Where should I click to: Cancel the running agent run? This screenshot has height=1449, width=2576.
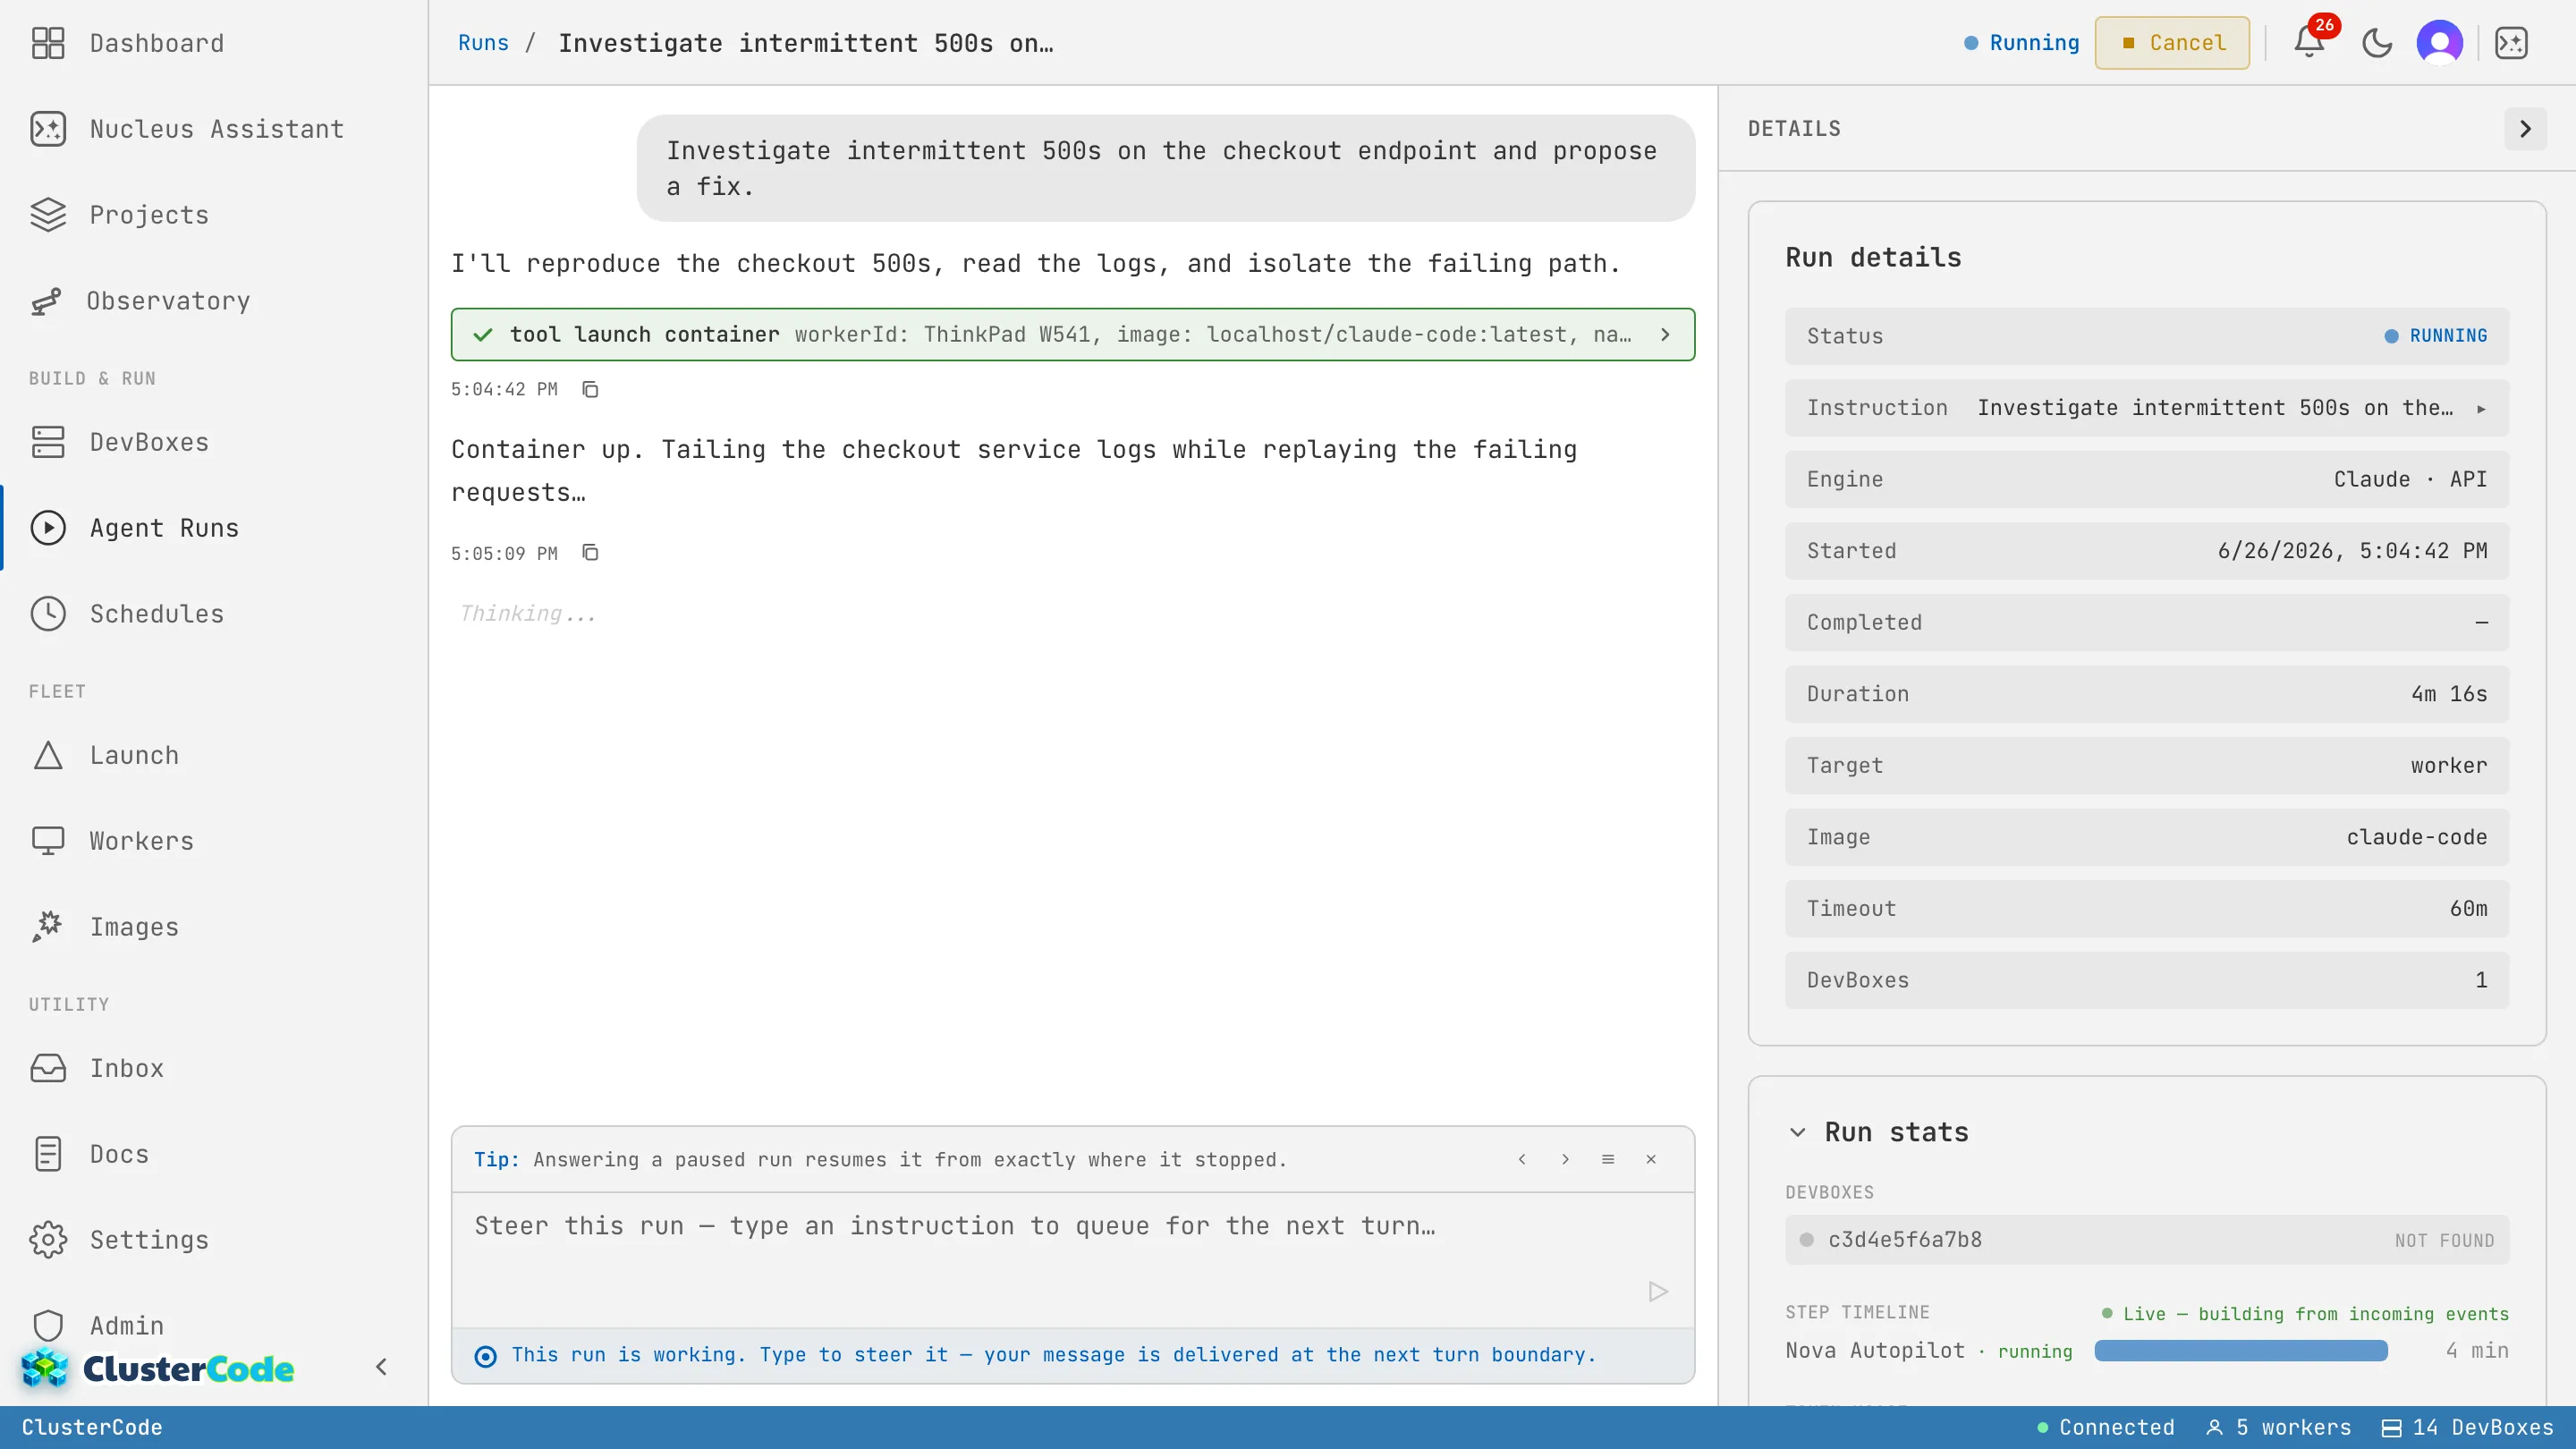[x=2172, y=43]
